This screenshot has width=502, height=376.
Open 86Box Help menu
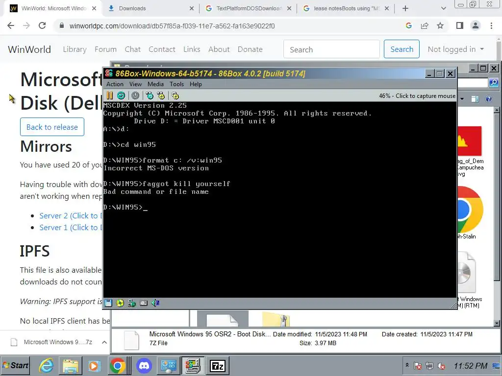(196, 84)
